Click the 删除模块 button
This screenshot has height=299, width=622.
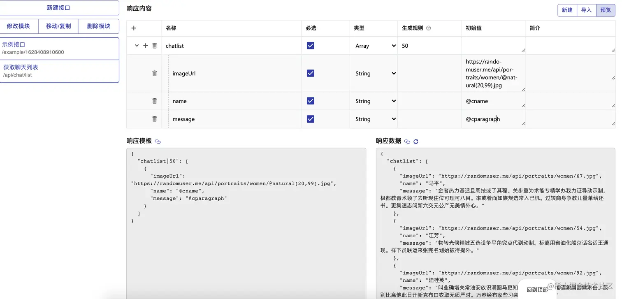[99, 26]
